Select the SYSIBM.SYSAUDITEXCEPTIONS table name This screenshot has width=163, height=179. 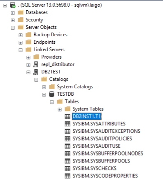[x=107, y=131]
